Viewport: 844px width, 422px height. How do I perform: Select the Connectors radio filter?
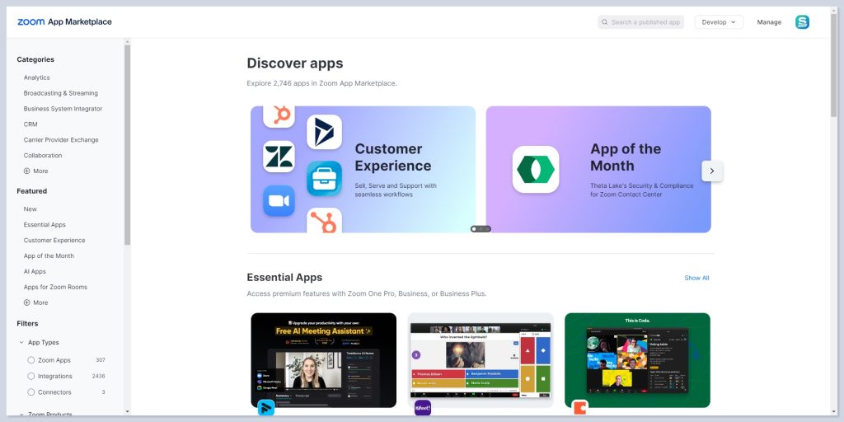(31, 392)
